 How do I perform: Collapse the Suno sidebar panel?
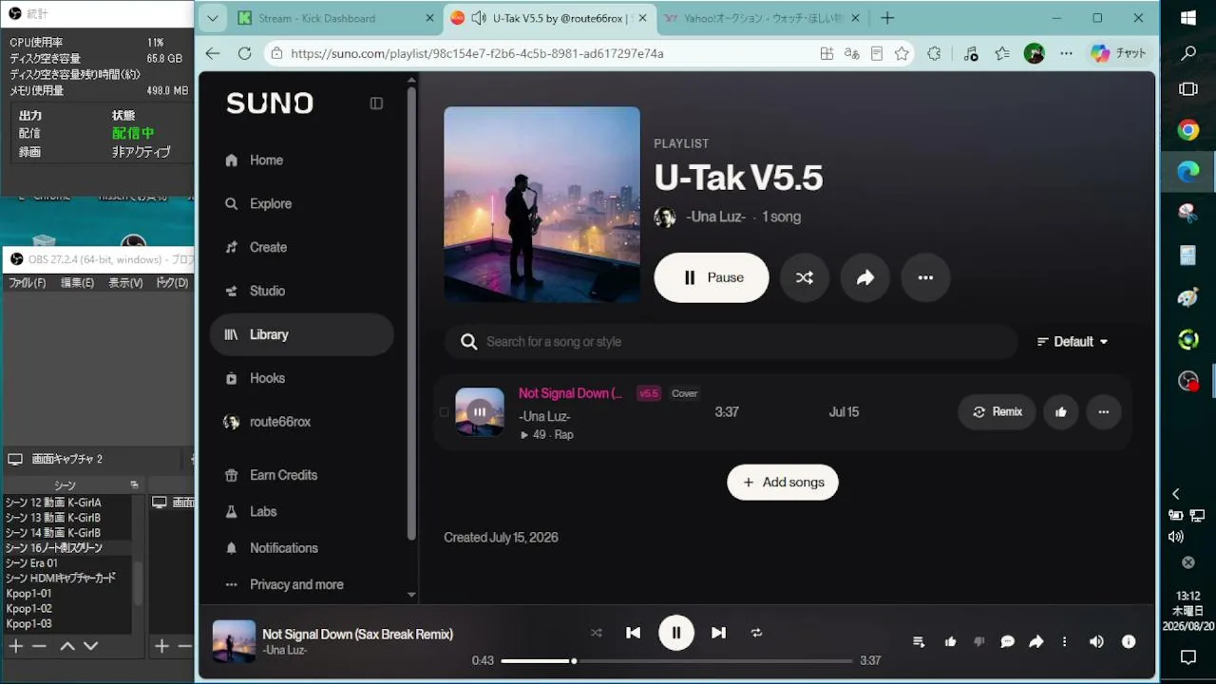click(x=376, y=104)
